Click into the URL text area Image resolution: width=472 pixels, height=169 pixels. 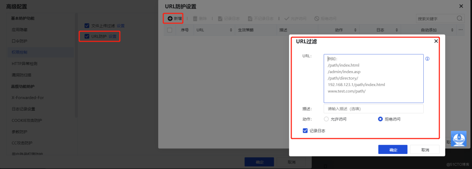click(x=374, y=79)
